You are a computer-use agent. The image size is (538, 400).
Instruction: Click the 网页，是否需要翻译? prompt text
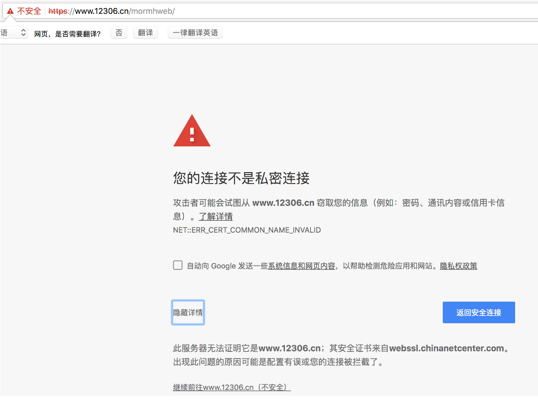67,33
